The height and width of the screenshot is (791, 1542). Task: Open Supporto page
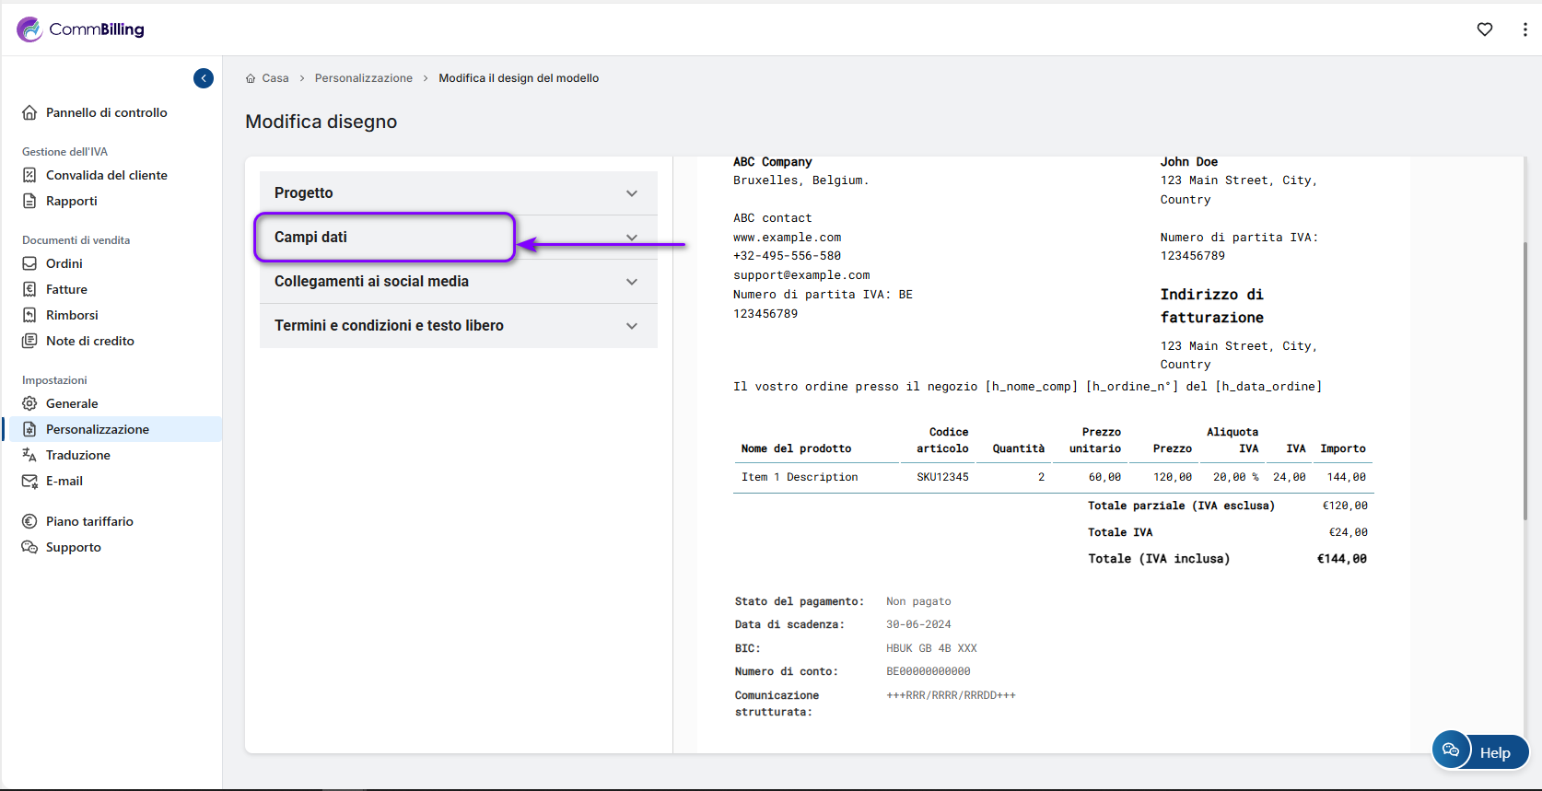point(74,547)
